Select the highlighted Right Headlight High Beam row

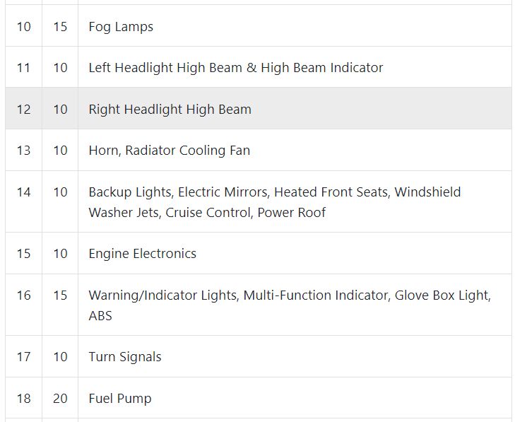click(258, 108)
